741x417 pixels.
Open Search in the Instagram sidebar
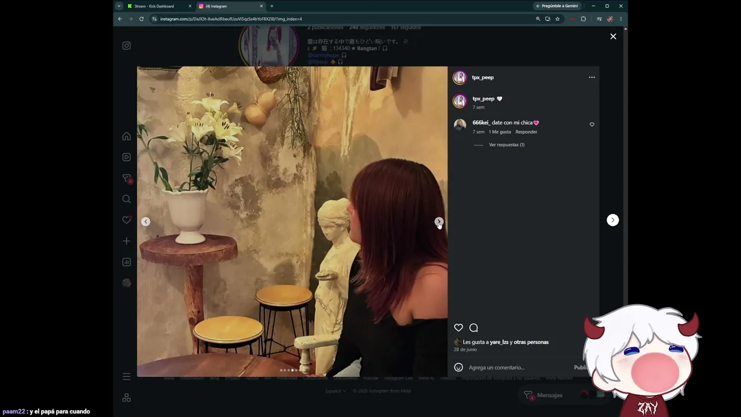click(126, 199)
